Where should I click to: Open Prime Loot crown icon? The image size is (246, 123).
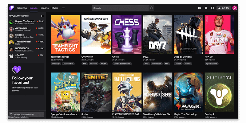(200, 8)
